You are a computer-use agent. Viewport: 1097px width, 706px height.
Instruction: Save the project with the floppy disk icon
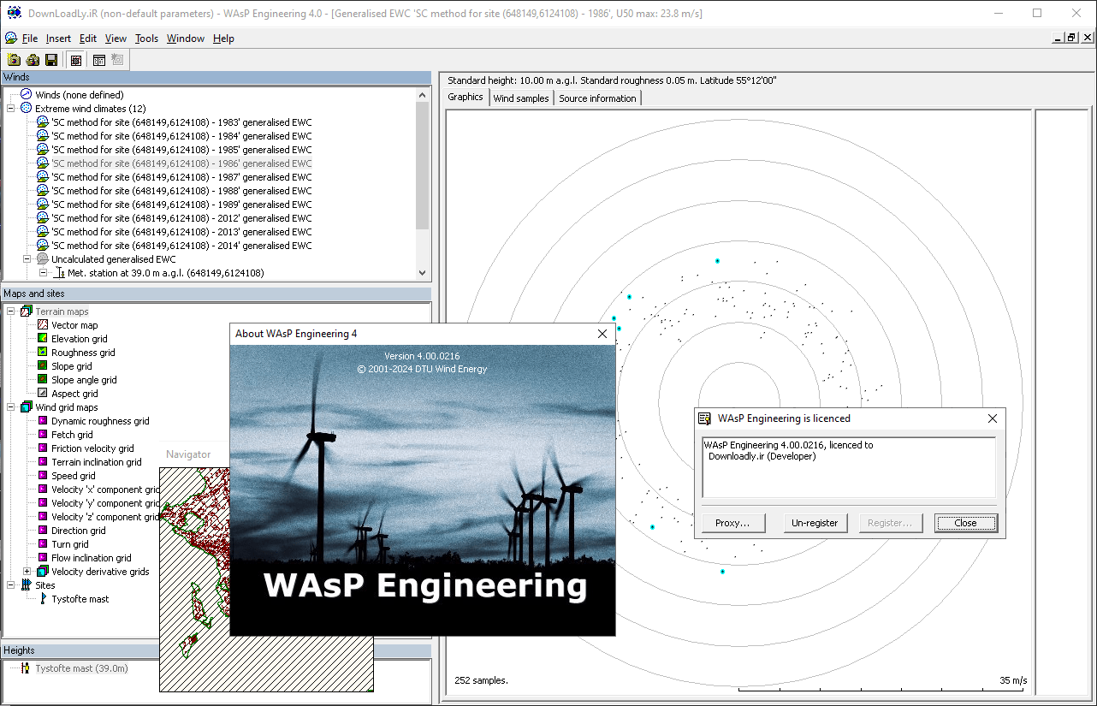pos(51,60)
